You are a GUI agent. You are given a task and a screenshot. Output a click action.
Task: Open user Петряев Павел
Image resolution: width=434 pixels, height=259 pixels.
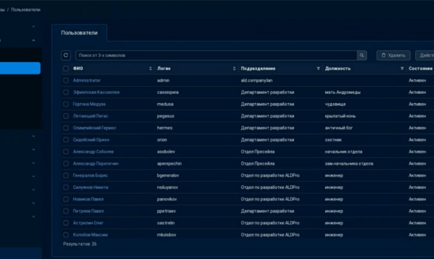coord(88,211)
